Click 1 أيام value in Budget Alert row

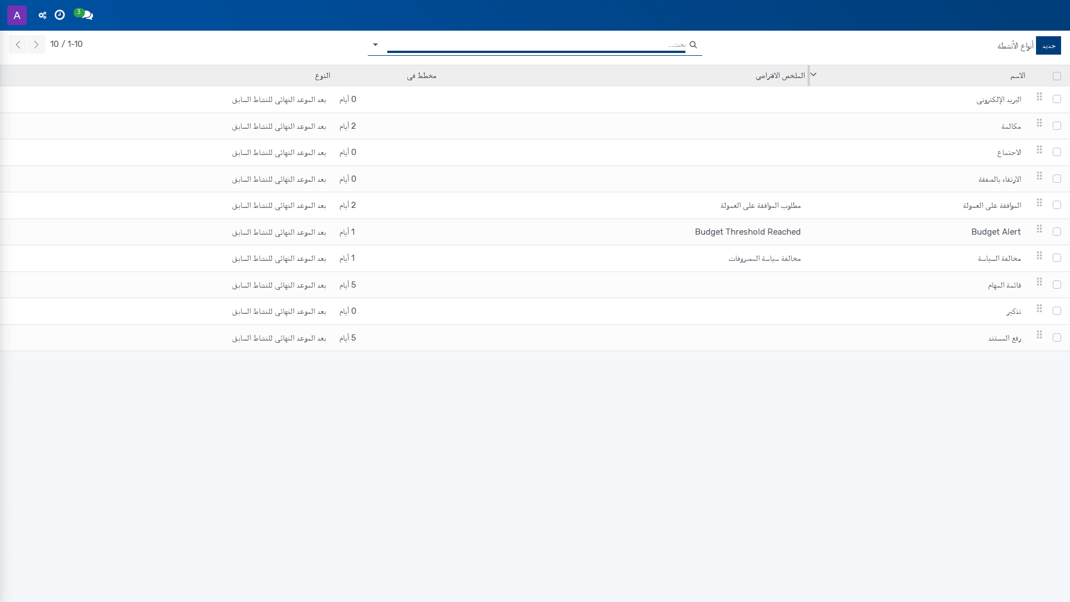pos(347,232)
